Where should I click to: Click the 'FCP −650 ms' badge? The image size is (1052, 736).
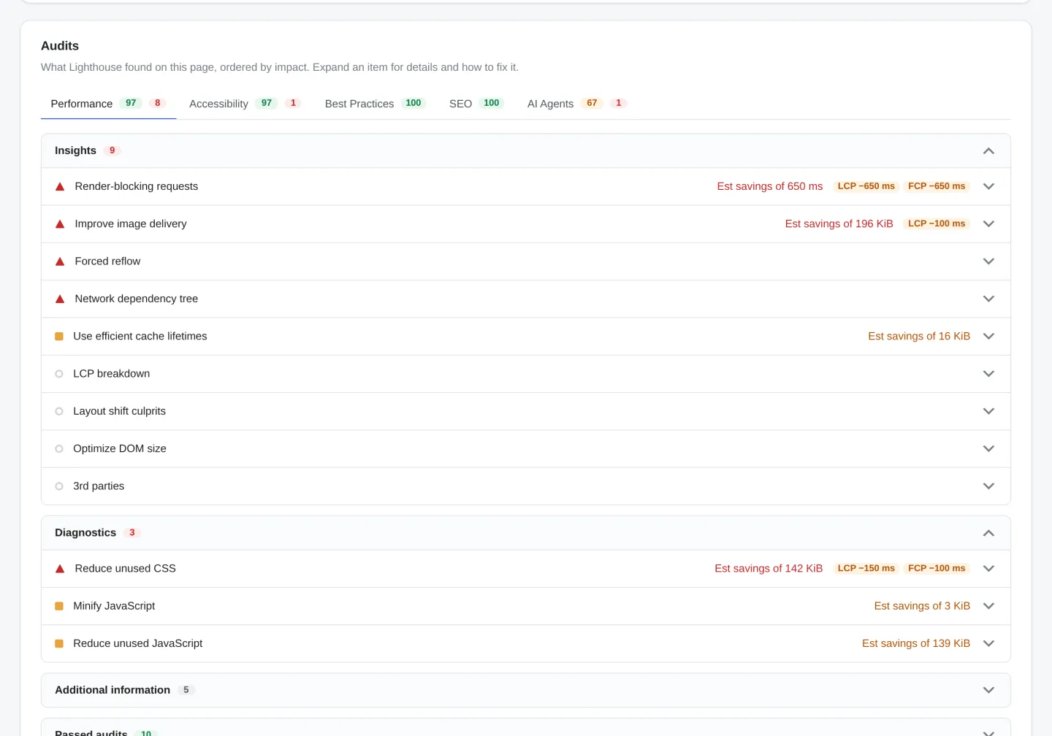pyautogui.click(x=937, y=186)
